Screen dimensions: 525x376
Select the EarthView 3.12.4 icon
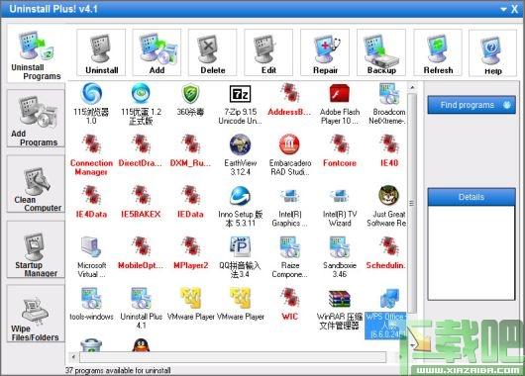[x=240, y=144]
